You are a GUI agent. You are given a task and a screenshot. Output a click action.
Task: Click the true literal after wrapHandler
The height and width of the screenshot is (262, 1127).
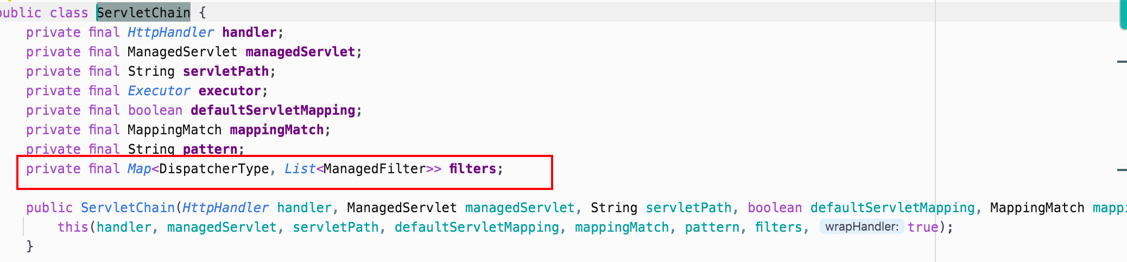(x=923, y=227)
